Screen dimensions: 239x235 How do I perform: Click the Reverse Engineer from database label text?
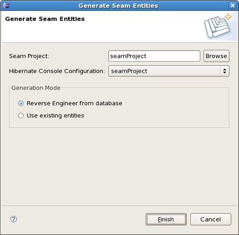pos(75,103)
